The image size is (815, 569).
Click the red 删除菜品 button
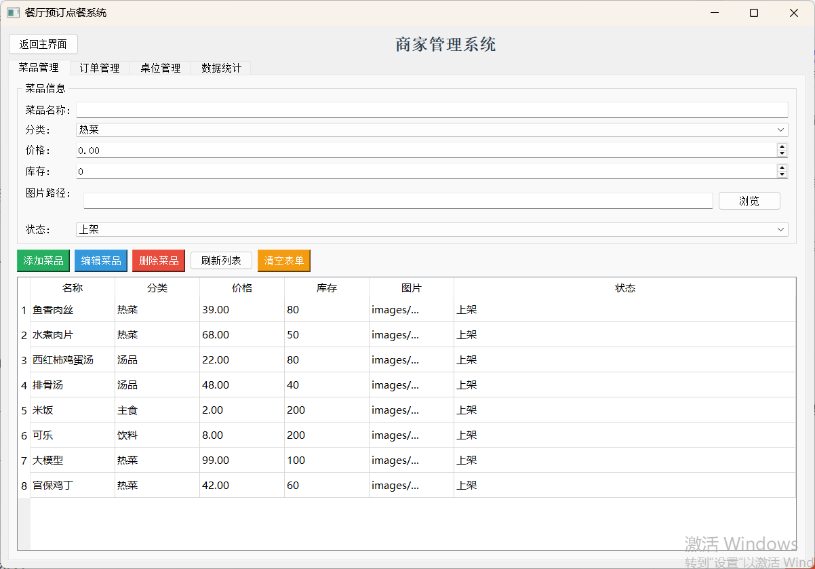159,260
